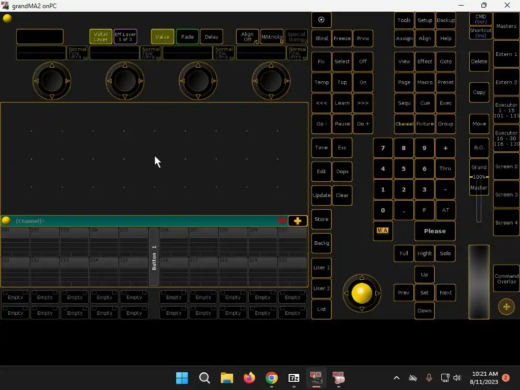Toggle the Solo key
This screenshot has width=520, height=390.
445,253
